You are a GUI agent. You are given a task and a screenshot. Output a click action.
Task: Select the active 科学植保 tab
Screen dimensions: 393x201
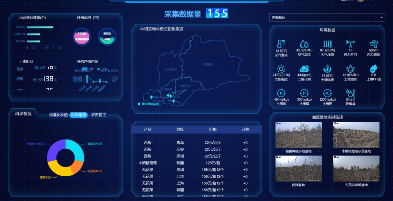pyautogui.click(x=79, y=115)
